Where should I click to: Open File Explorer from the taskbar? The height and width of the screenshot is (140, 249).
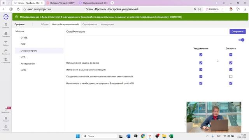(164, 136)
